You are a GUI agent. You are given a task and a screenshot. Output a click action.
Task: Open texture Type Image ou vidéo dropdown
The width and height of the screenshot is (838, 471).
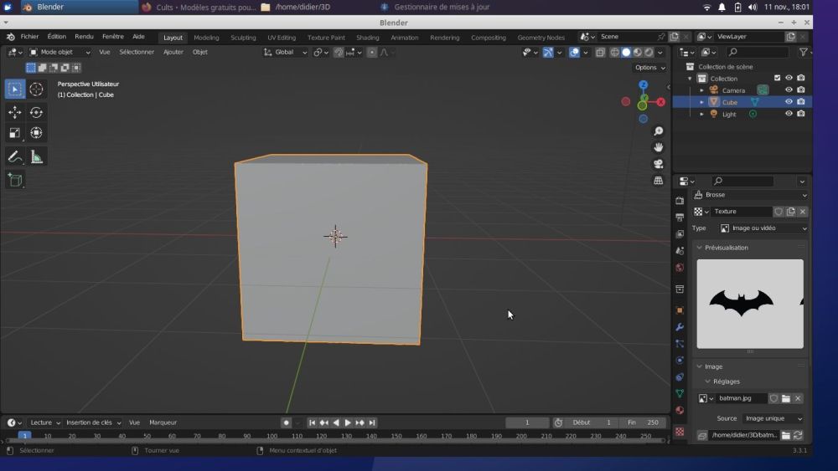[763, 228]
